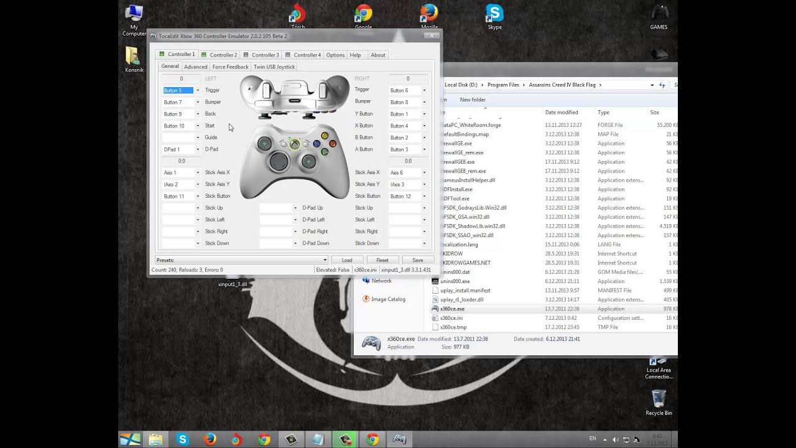Image resolution: width=796 pixels, height=448 pixels.
Task: Select uplay_r1_loader.dll in the file list
Action: (x=461, y=299)
